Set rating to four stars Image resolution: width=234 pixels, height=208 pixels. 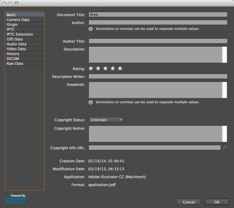pyautogui.click(x=113, y=69)
